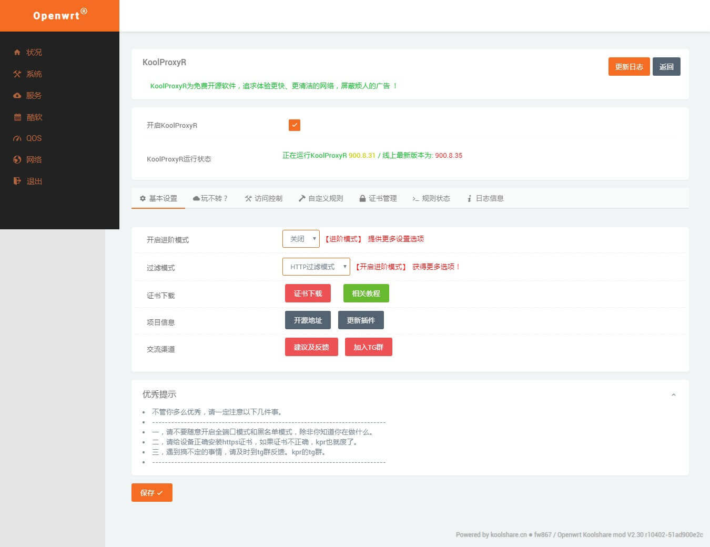Click the logout icon beside 退出
The image size is (710, 547).
tap(17, 181)
